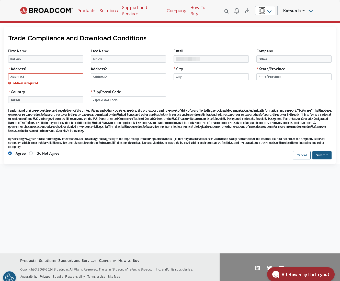This screenshot has height=281, width=340.
Task: Click the Country field showing JAPAN
Action: (x=46, y=100)
